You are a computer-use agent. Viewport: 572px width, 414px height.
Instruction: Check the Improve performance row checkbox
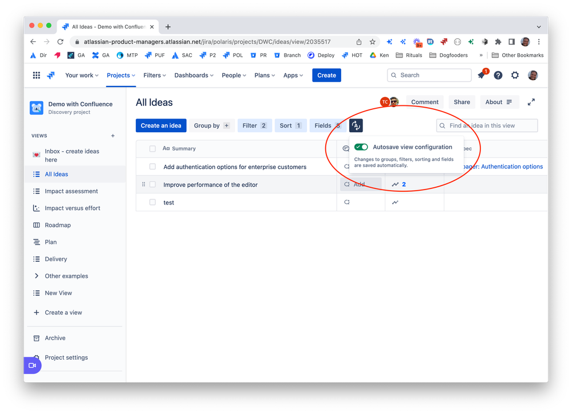pos(152,184)
